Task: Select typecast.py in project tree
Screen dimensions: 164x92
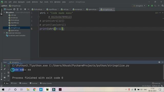Action: 15,30
